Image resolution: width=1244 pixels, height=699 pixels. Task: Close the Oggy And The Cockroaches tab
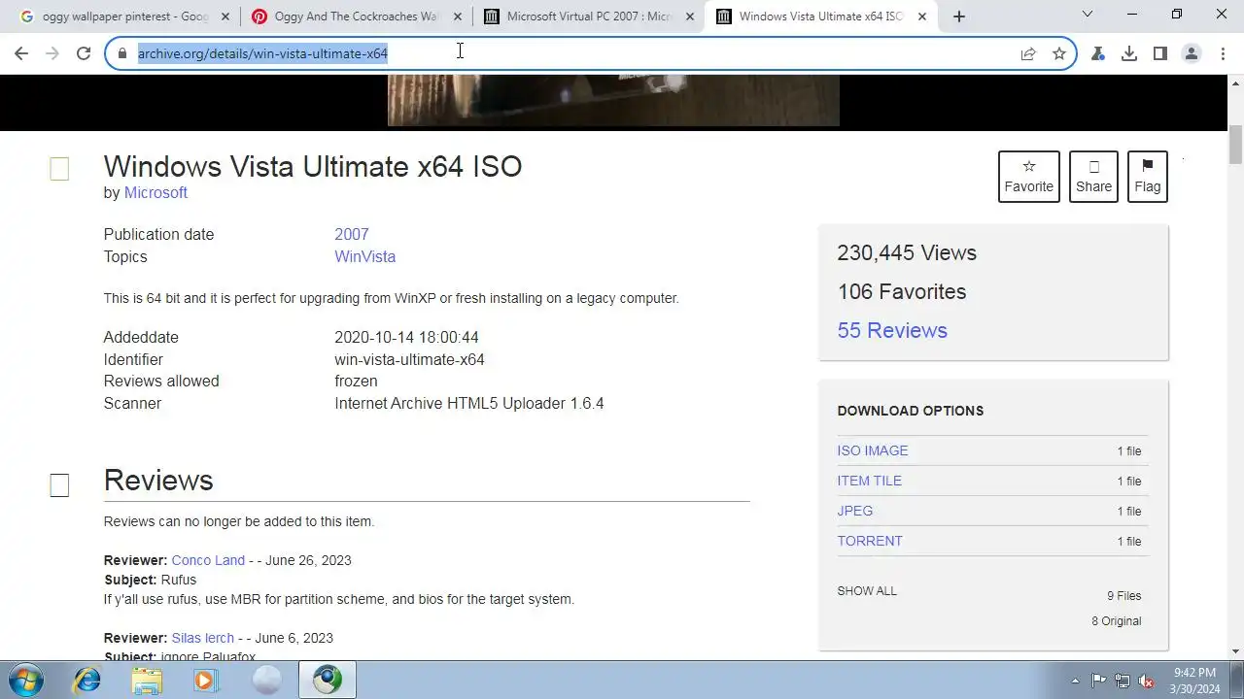point(458,17)
